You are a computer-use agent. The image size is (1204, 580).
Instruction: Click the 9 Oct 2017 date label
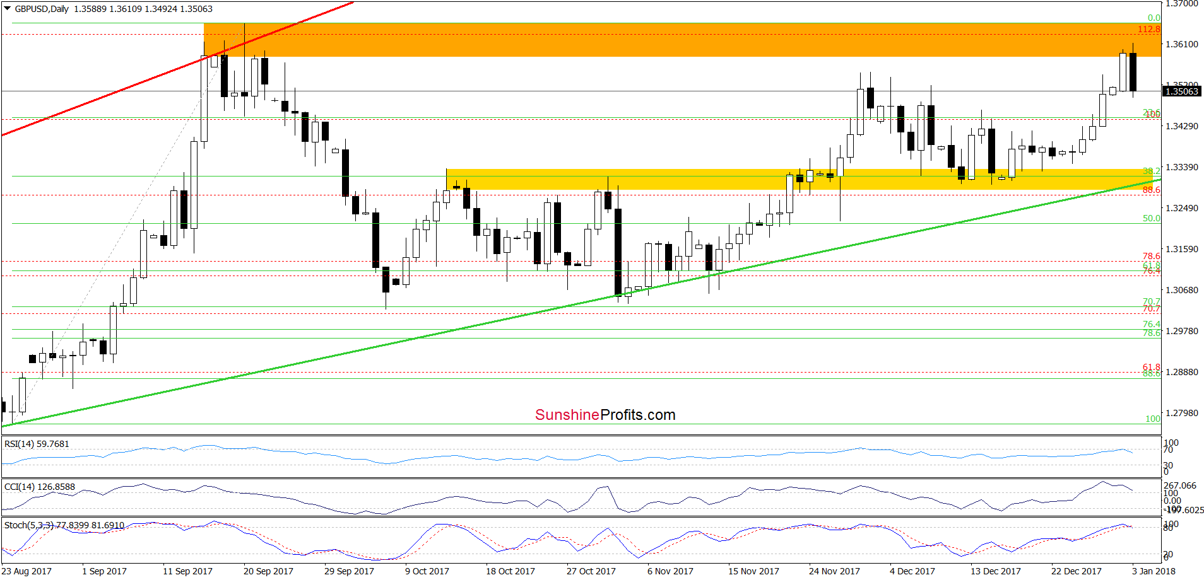pyautogui.click(x=427, y=571)
